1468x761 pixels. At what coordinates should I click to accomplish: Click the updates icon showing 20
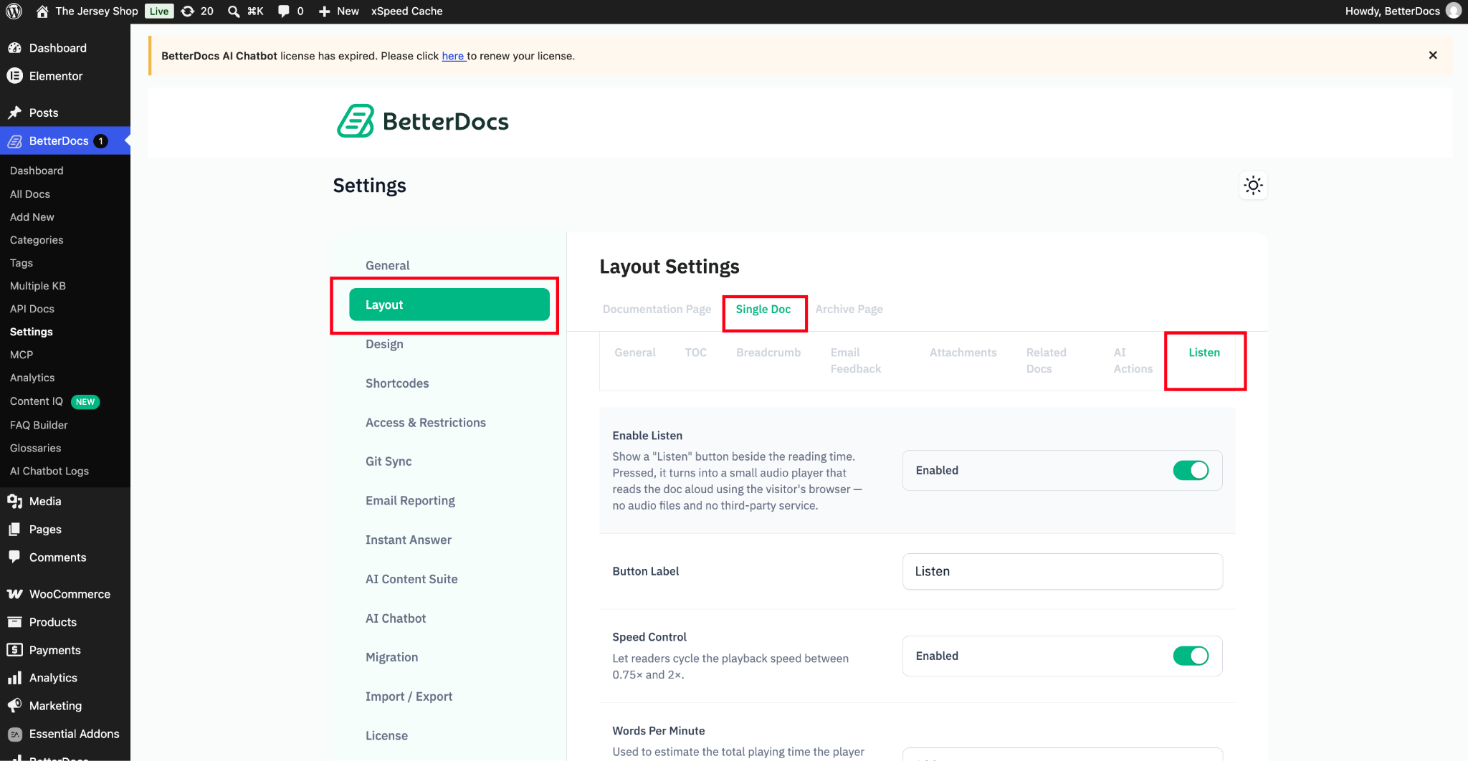click(188, 11)
